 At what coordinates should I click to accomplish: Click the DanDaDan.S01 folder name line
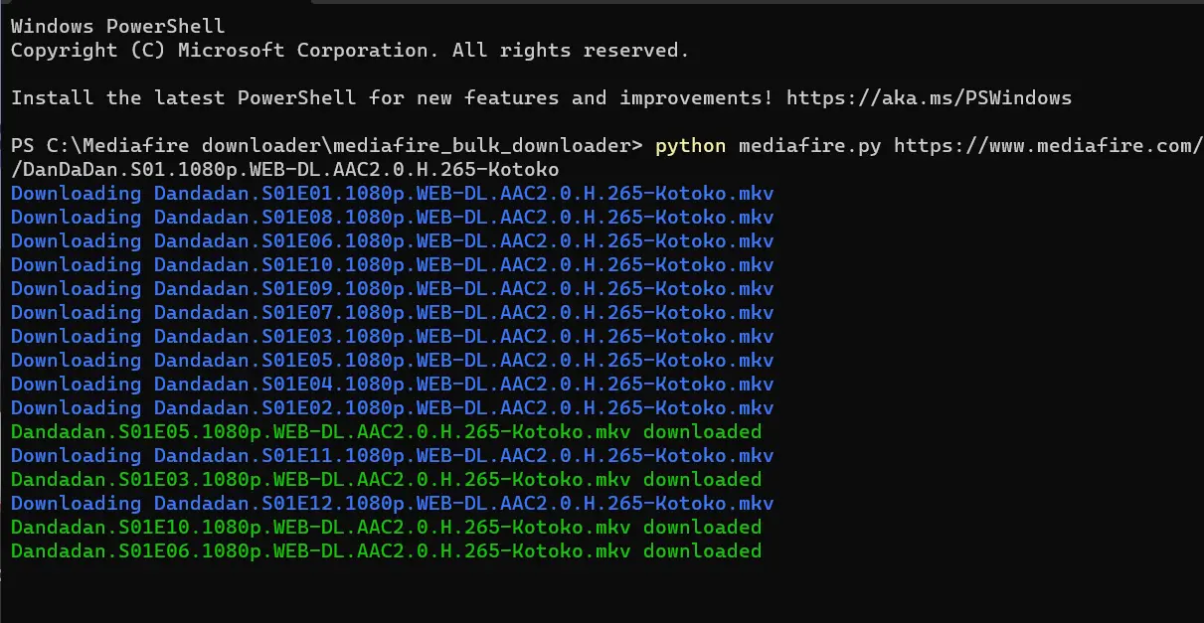coord(285,170)
